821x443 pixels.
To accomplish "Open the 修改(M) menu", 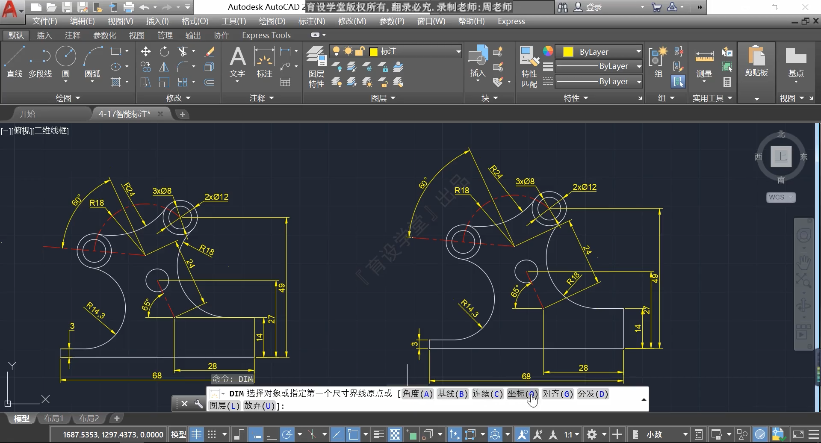I will pyautogui.click(x=352, y=21).
